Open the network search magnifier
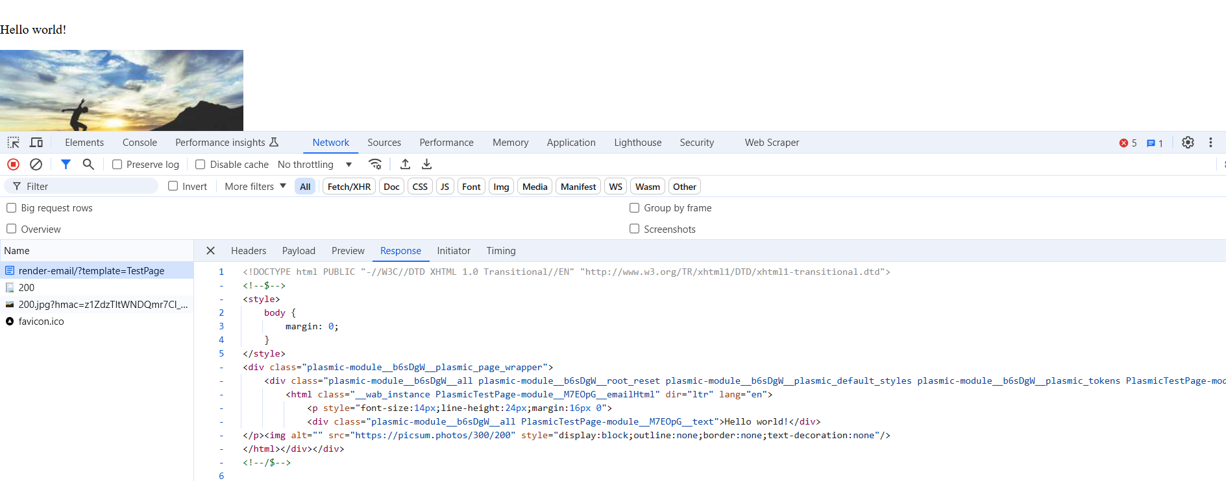Viewport: 1226px width, 481px height. [88, 165]
